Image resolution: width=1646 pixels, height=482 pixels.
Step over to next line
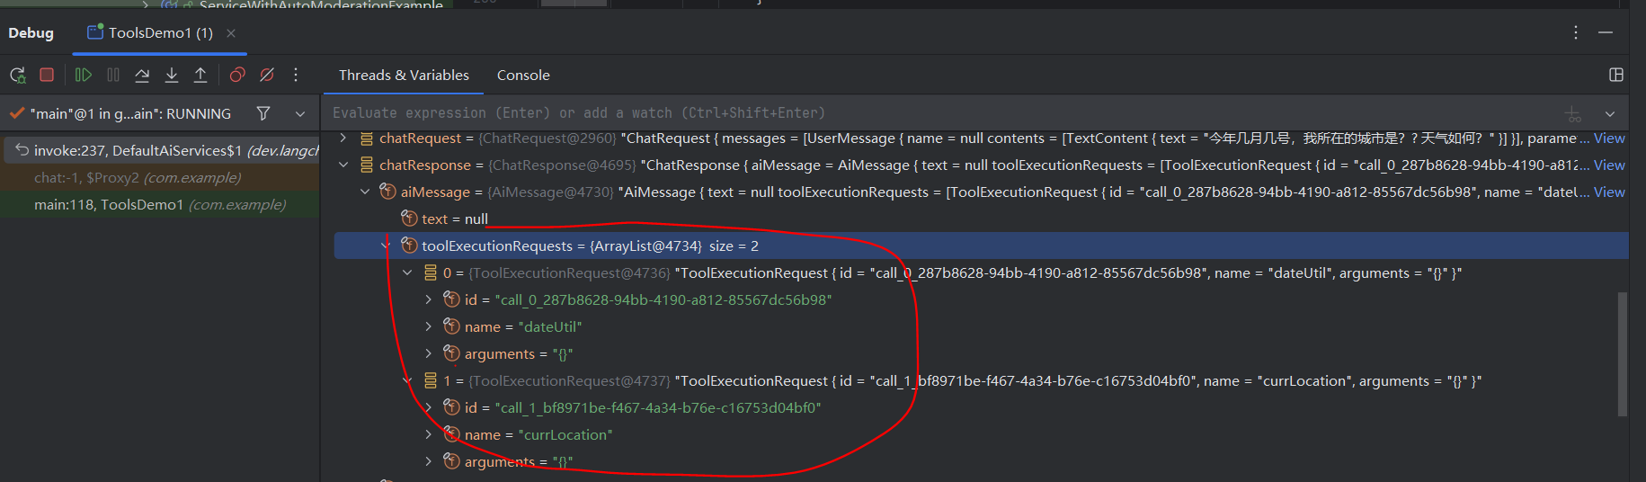click(142, 75)
